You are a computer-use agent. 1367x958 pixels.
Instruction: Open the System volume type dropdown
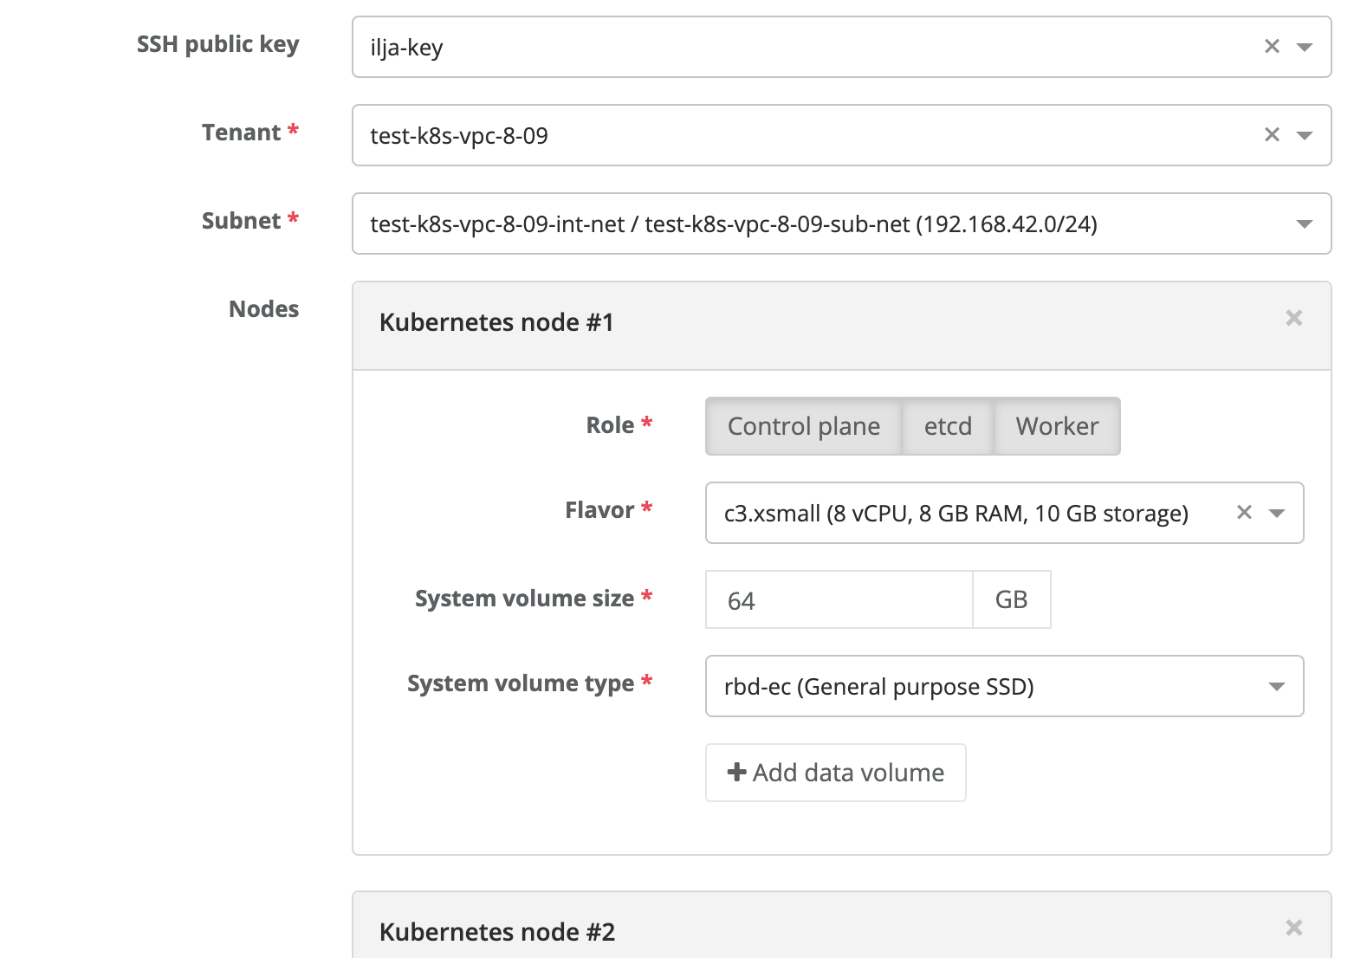click(1005, 686)
